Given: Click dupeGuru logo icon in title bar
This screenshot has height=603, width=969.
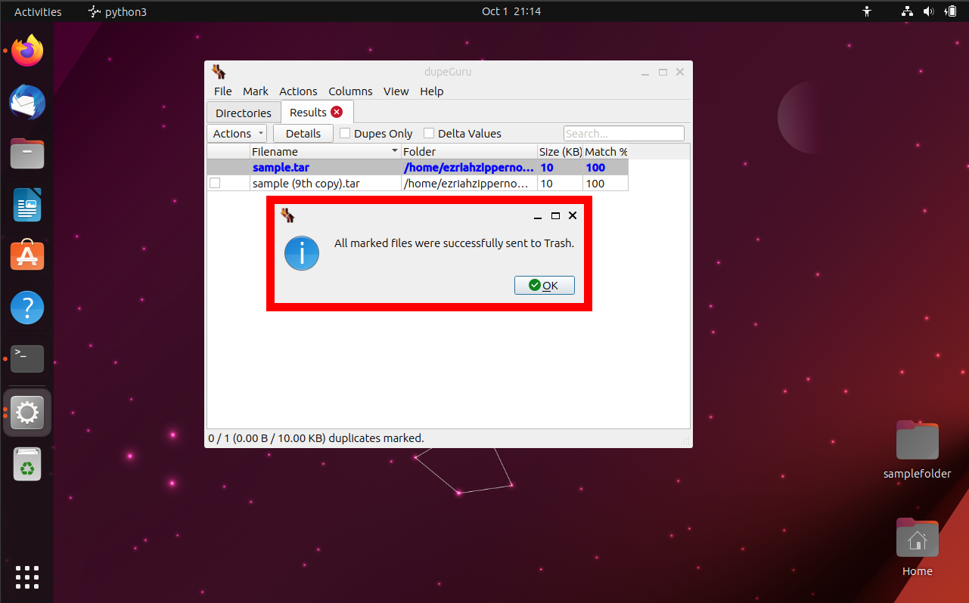Looking at the screenshot, I should tap(219, 73).
